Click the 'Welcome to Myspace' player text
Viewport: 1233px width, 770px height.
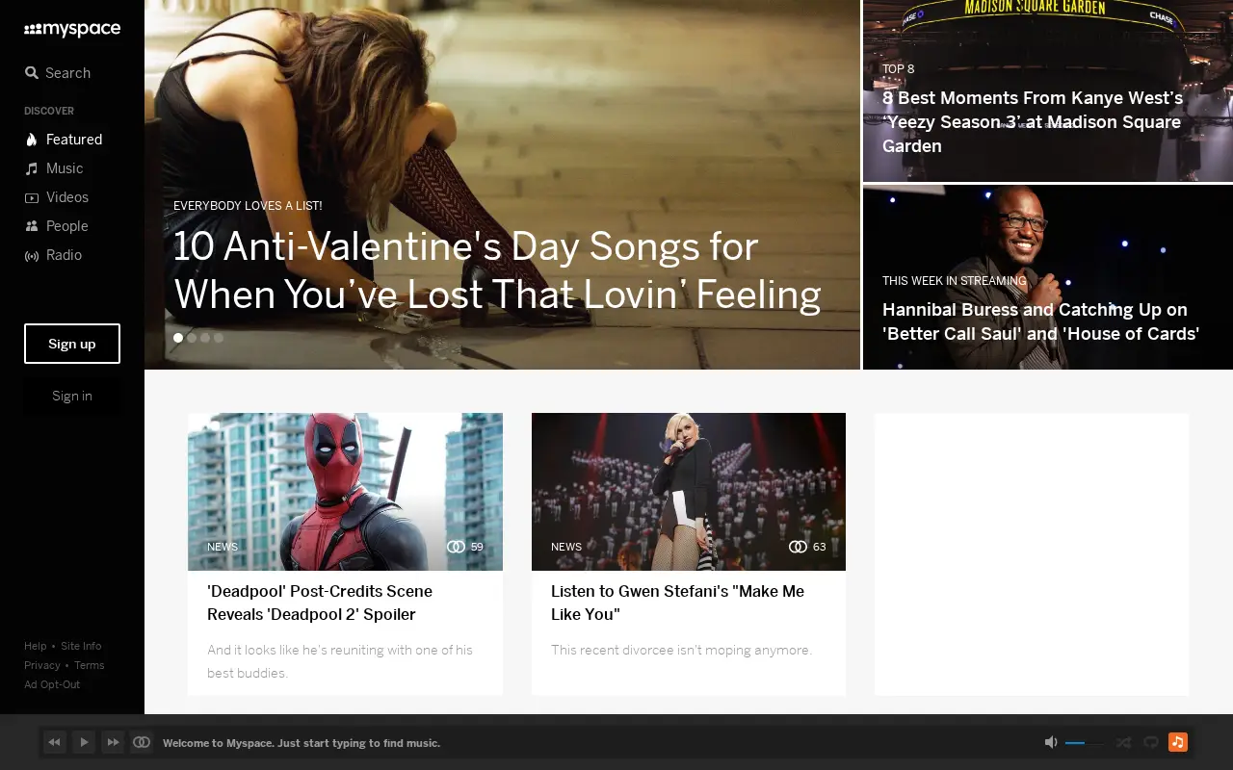(x=302, y=743)
